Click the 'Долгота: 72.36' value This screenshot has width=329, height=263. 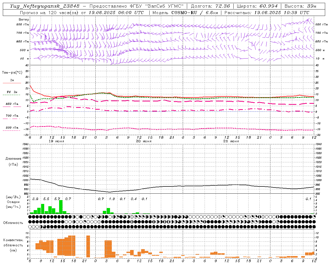point(210,6)
